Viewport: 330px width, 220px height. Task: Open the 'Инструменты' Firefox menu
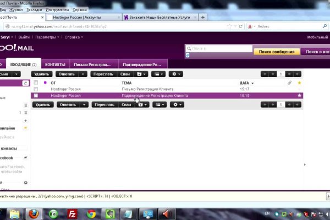coord(57,10)
